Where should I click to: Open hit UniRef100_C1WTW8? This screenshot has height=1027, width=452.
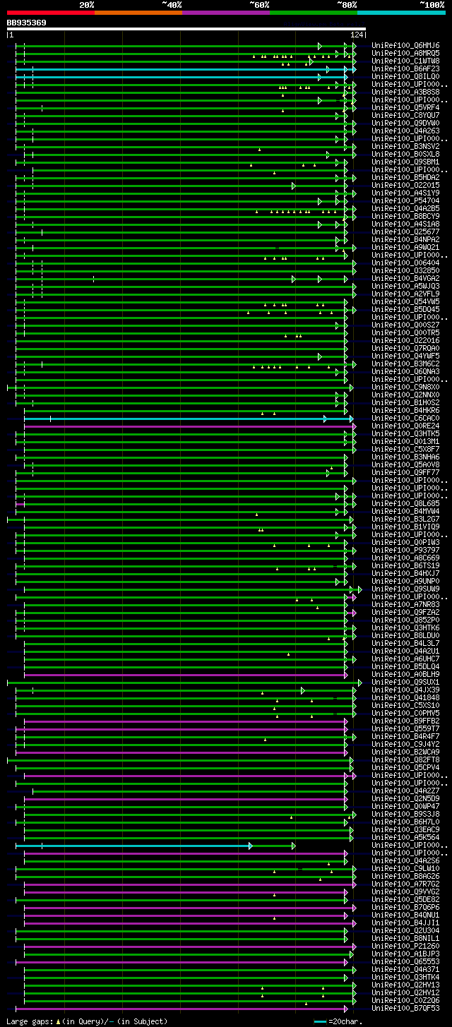pyautogui.click(x=405, y=61)
